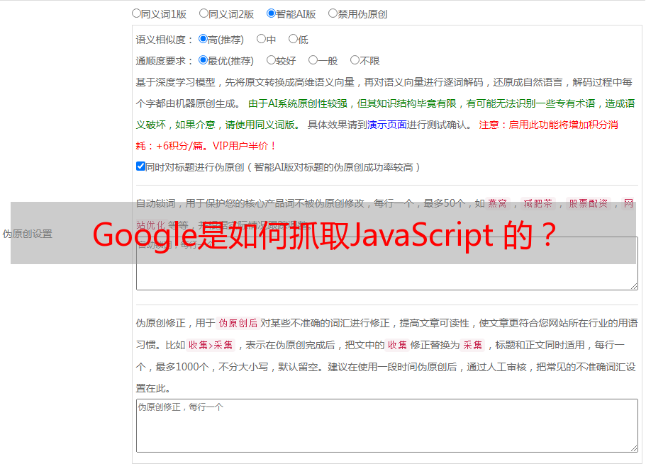Set 通顺度要求 to 最优(推荐)
Image resolution: width=646 pixels, height=466 pixels.
pos(203,60)
